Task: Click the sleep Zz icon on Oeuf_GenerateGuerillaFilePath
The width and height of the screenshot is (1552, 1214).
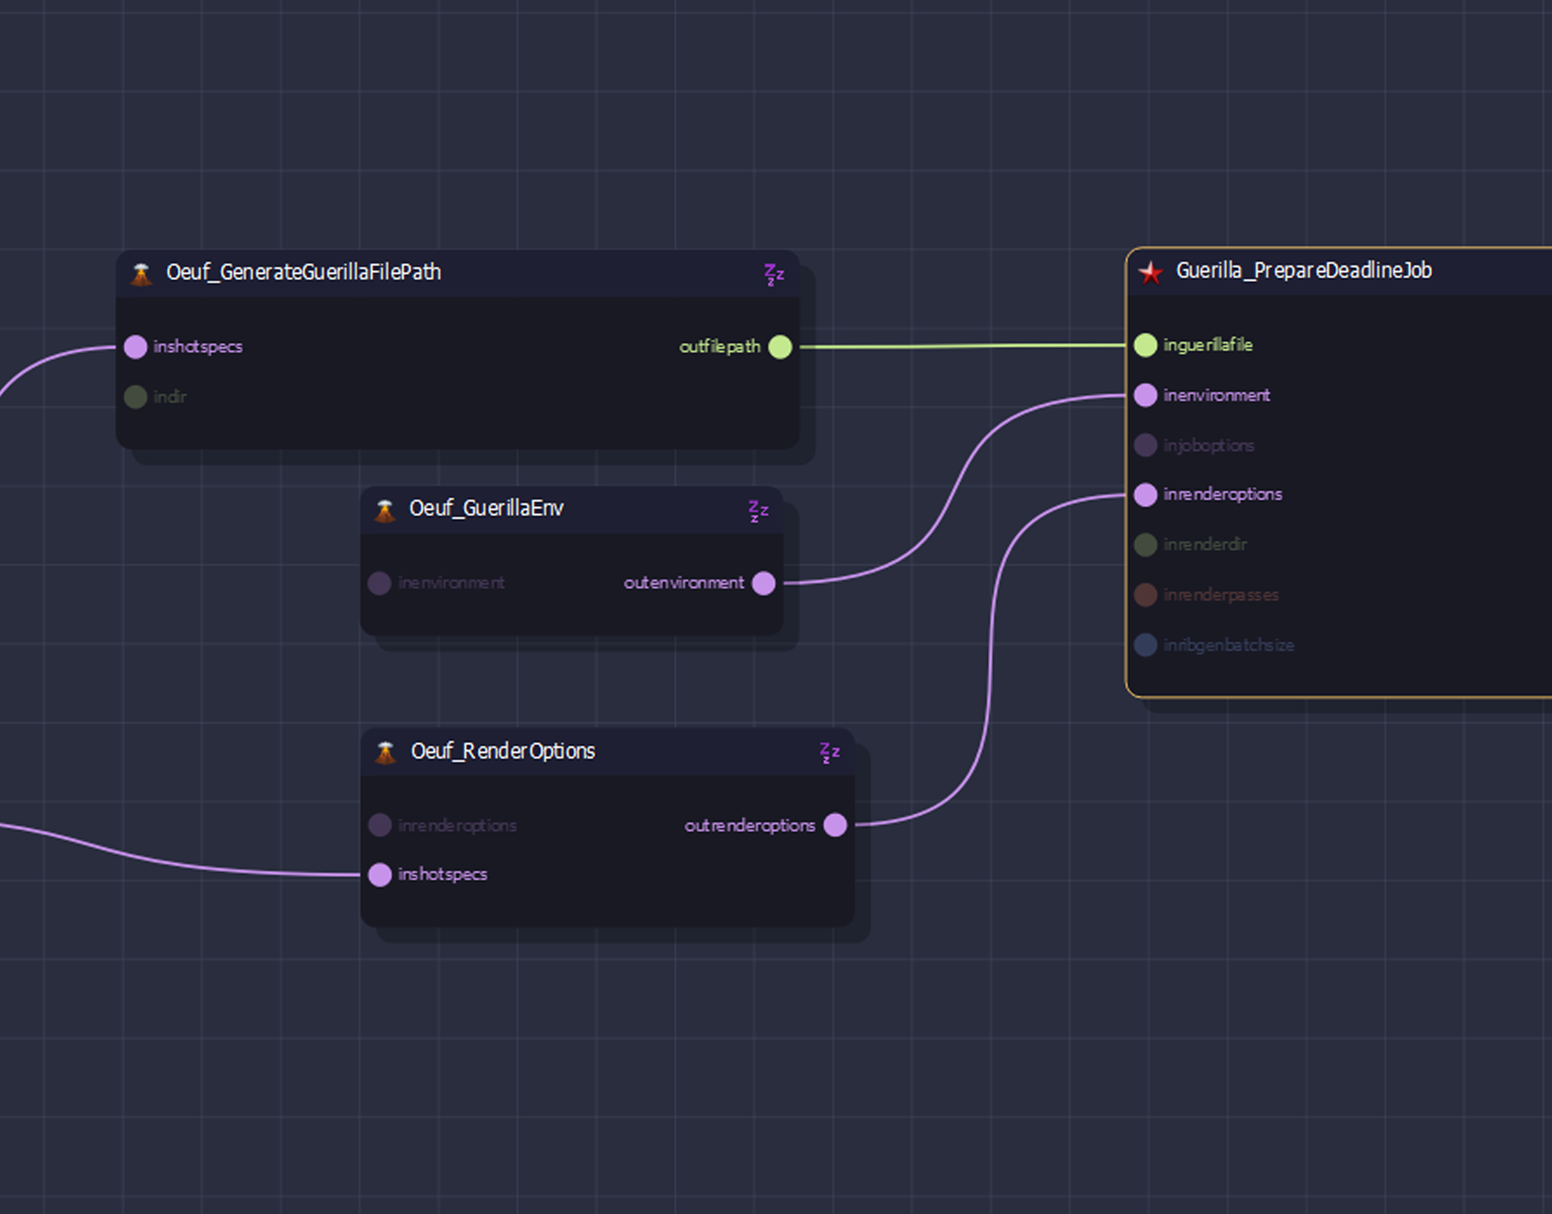Action: [x=774, y=275]
